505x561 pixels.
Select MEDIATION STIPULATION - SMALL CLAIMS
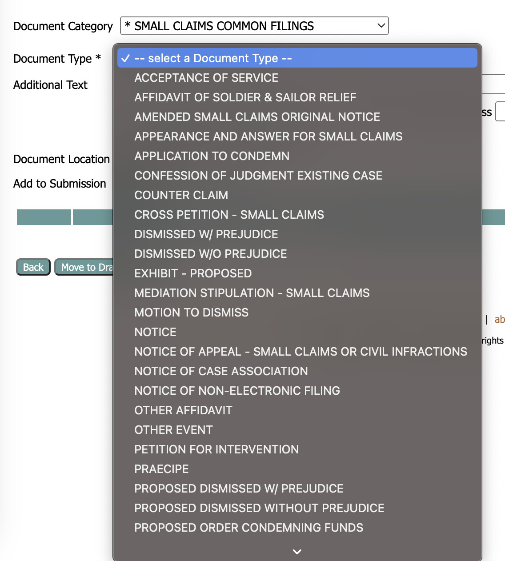252,293
